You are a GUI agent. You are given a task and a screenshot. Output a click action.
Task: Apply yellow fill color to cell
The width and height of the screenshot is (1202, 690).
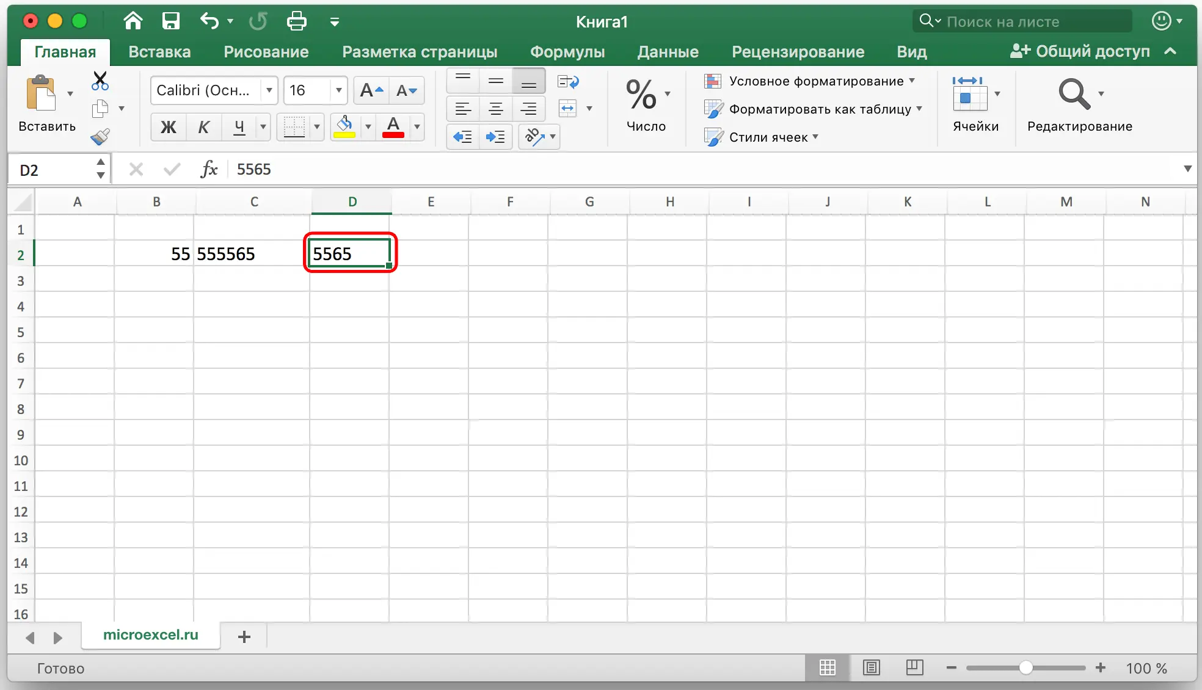point(344,127)
